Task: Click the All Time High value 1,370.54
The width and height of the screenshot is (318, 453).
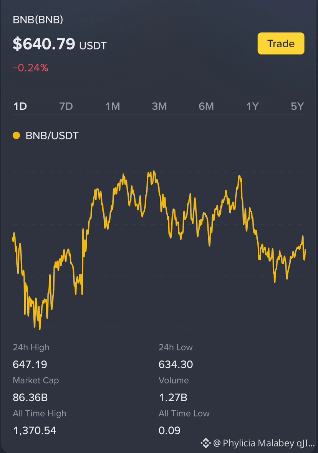Action: pyautogui.click(x=35, y=430)
